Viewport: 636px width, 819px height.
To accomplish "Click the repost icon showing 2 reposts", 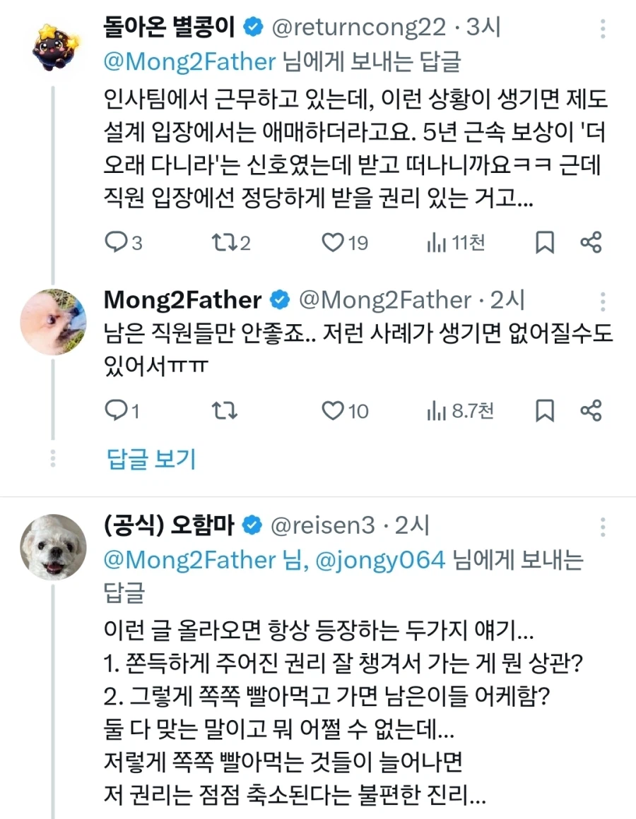I will [226, 243].
